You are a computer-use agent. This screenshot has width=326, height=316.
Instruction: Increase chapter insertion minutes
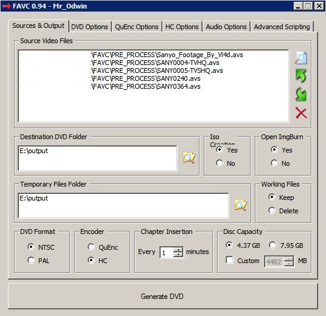(178, 250)
